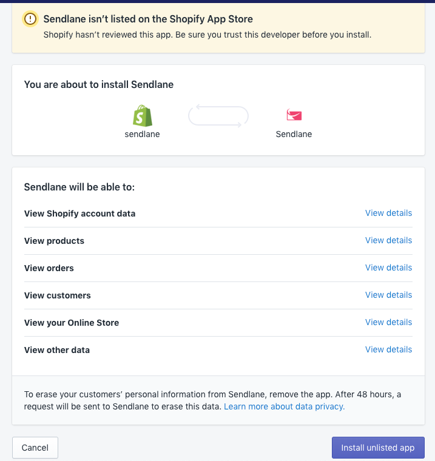Click the yellow warning exclamation icon

pos(30,19)
